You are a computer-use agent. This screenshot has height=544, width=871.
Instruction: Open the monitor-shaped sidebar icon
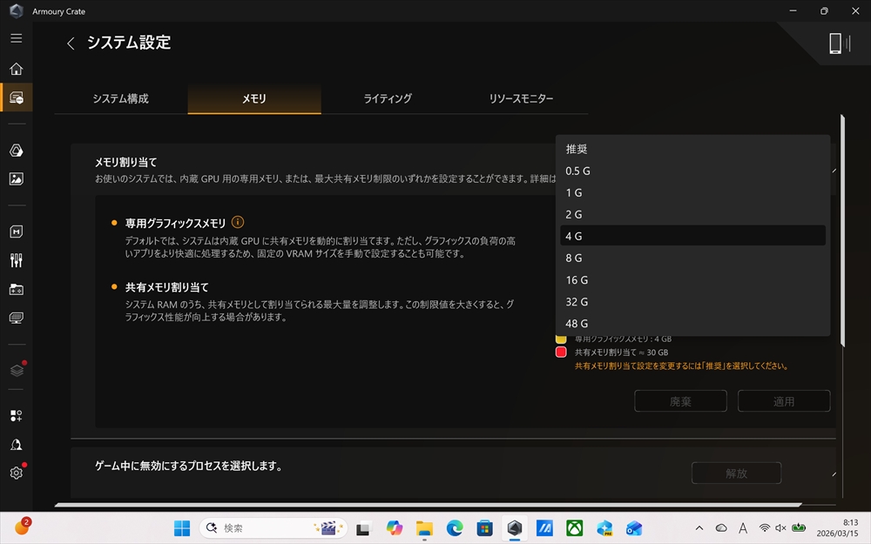(16, 318)
